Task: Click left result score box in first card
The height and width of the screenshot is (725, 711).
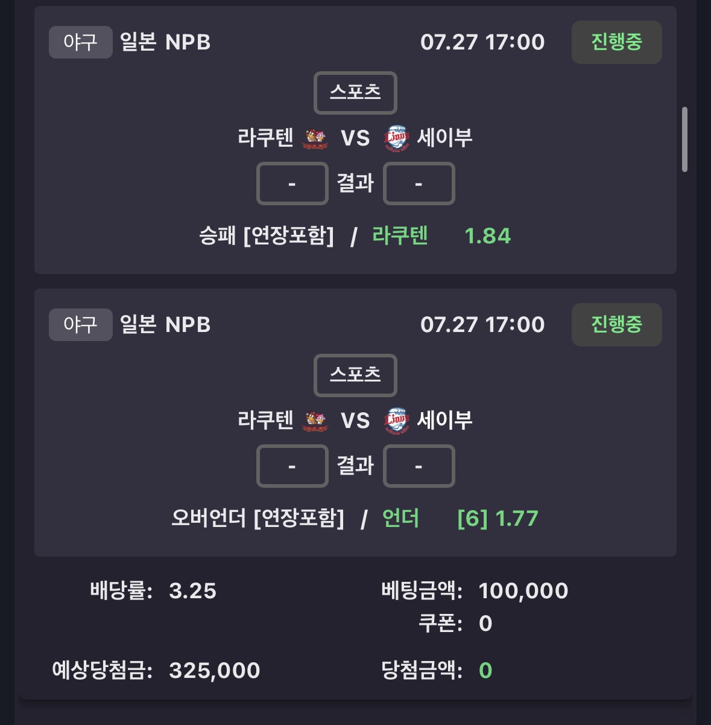Action: tap(292, 184)
